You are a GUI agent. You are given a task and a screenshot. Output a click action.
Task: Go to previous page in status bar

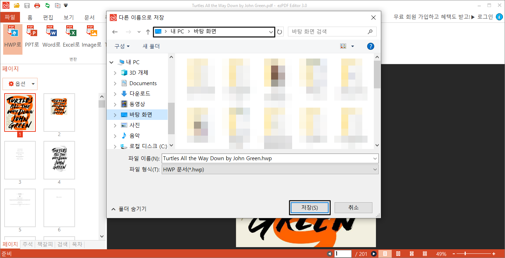point(329,254)
